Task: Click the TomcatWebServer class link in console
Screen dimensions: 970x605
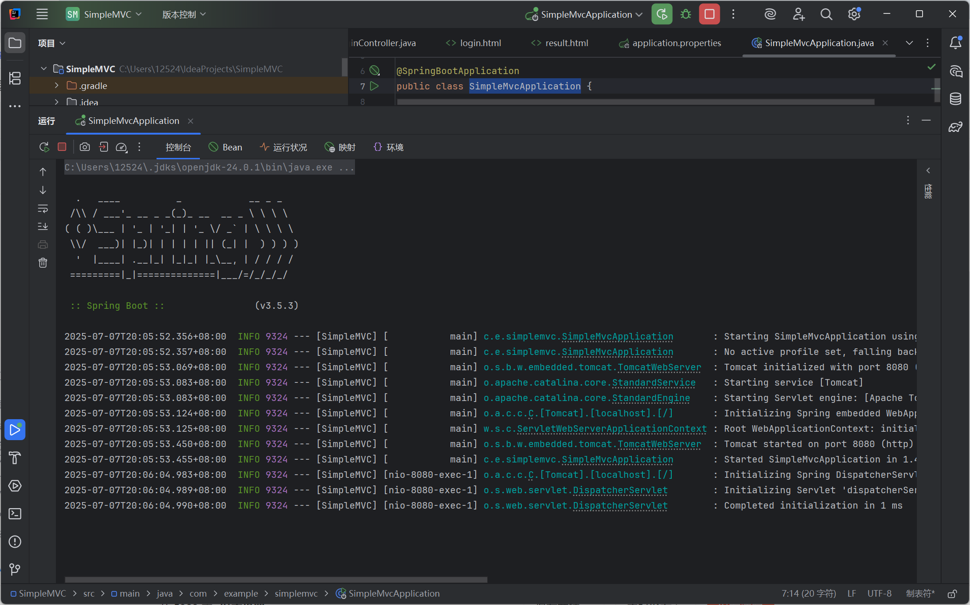Action: (659, 367)
